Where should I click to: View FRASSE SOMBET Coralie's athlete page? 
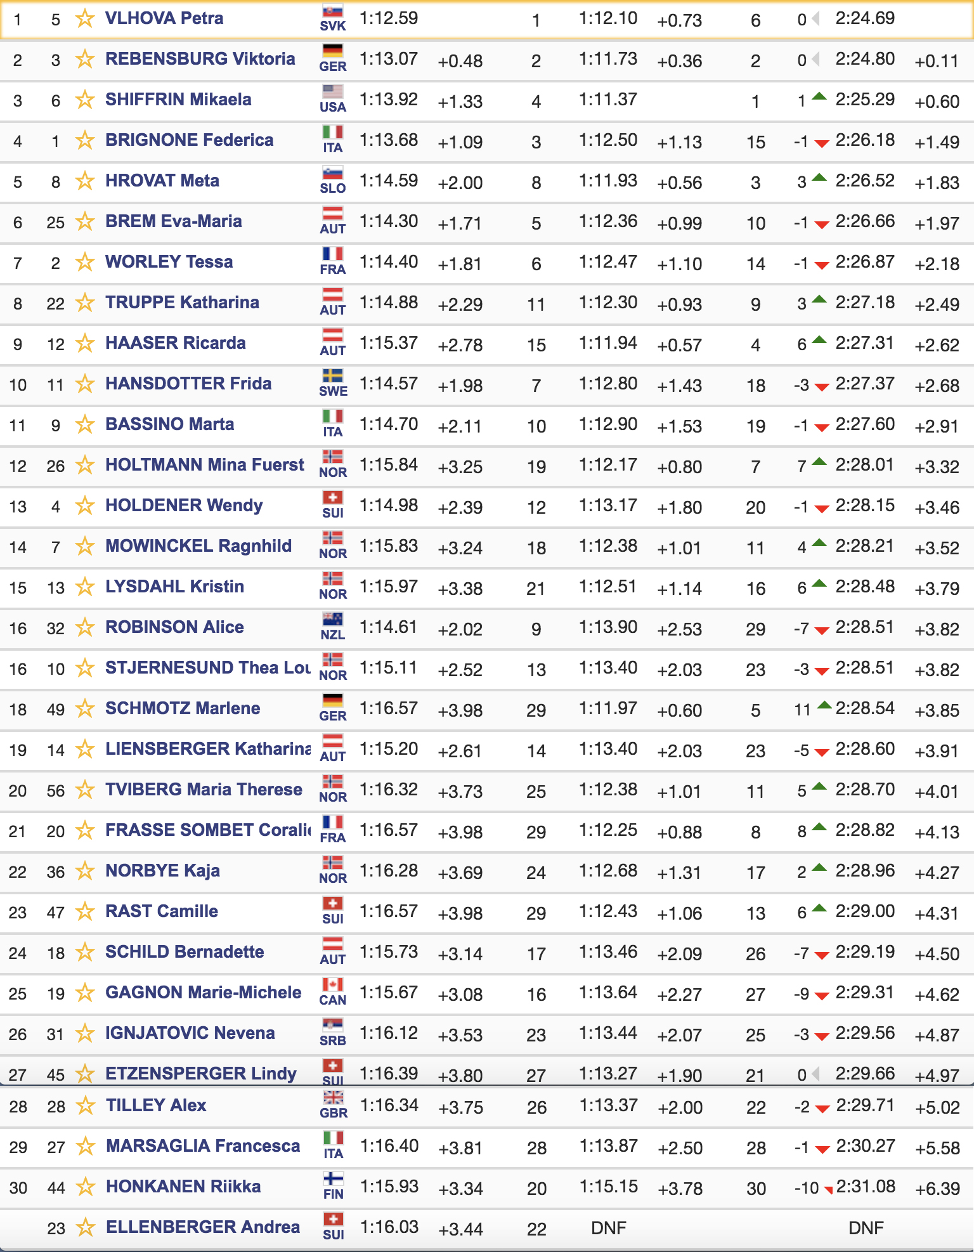(x=208, y=830)
